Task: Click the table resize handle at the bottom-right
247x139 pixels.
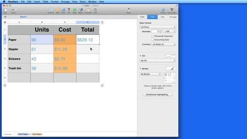Action: 102,85
